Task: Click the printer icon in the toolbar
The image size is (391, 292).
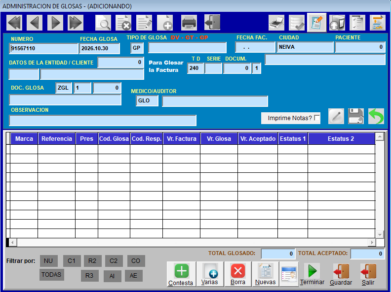Action: point(189,23)
